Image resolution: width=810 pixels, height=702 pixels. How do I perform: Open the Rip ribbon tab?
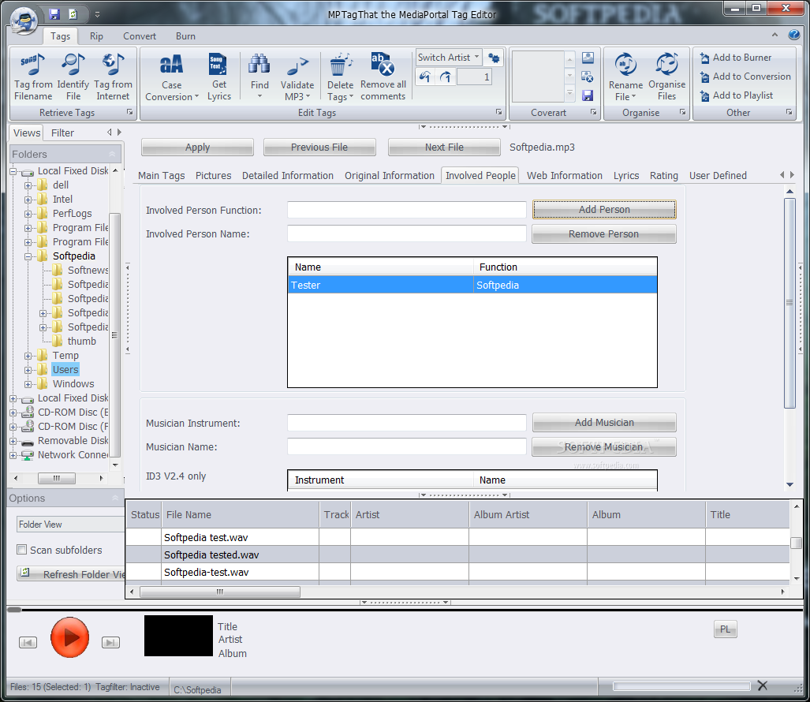click(x=96, y=36)
